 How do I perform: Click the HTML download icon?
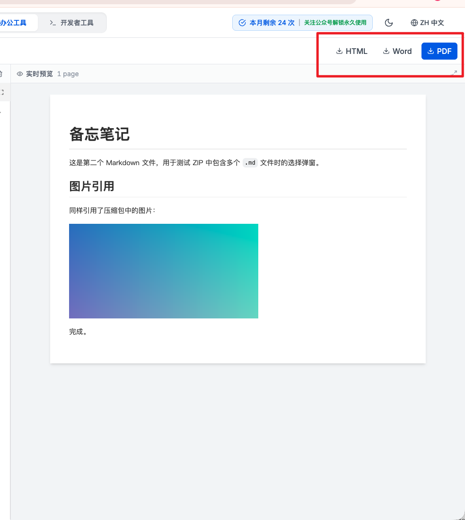[339, 51]
